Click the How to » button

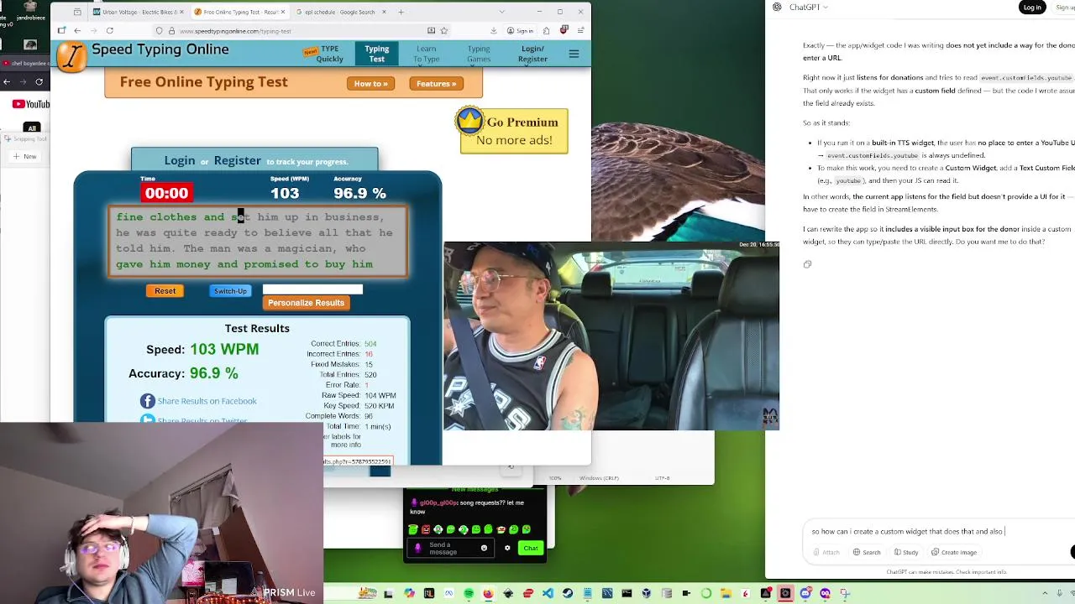point(370,84)
